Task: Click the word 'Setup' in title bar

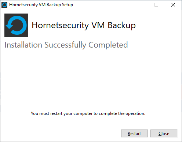Action: click(x=68, y=5)
